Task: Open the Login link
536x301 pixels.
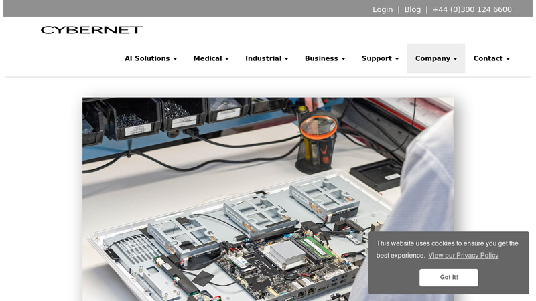Action: point(383,9)
